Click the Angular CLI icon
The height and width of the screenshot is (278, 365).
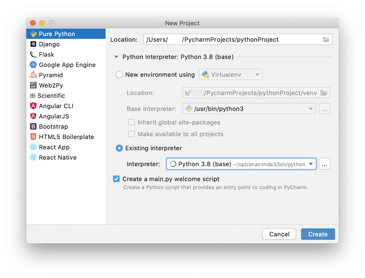point(33,106)
